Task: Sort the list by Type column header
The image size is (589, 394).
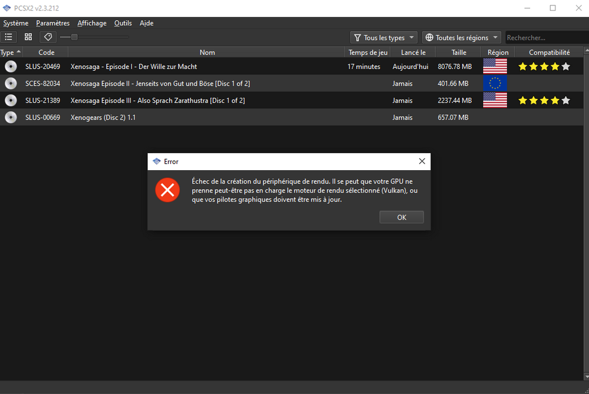Action: point(11,52)
